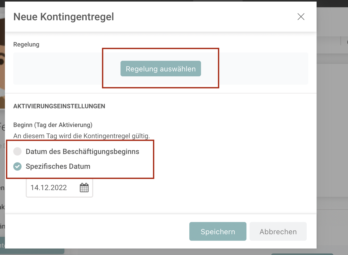Save the rule with Speichern

click(218, 231)
